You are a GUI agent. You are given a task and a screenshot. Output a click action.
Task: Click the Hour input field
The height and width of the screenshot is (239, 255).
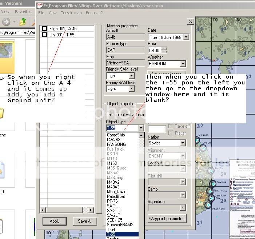pos(155,50)
